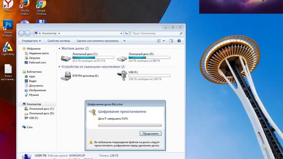Collapse the Жесткие диски (2) group
This screenshot has height=159, width=283.
click(59, 49)
